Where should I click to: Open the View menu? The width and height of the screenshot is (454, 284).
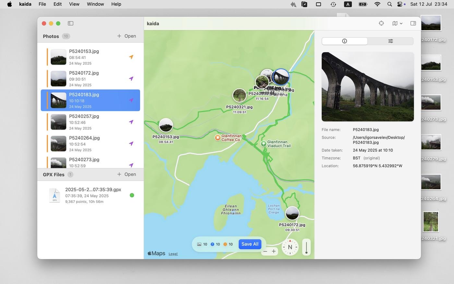point(74,4)
